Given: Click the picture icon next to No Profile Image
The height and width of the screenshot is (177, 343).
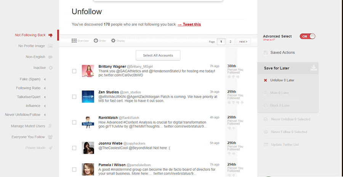Looking at the screenshot, I should pyautogui.click(x=50, y=46).
